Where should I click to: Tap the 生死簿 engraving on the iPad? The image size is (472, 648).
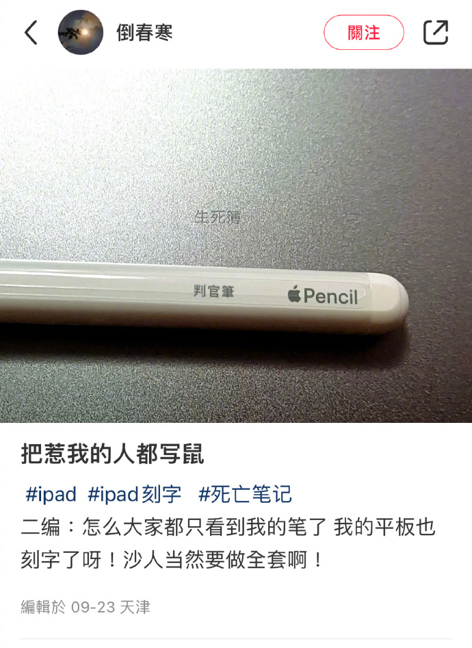pos(218,217)
